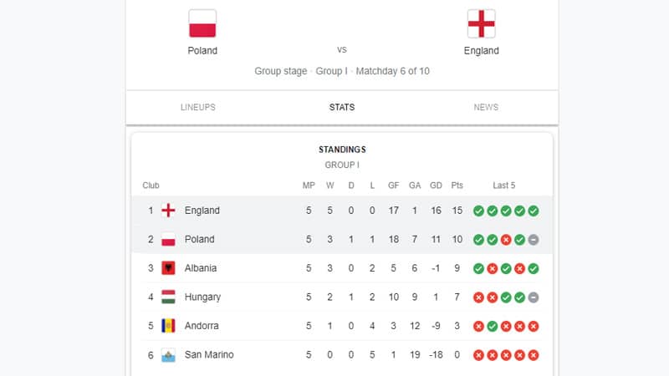Click Poland's red loss indicator in Last 5
669x376 pixels.
click(506, 240)
